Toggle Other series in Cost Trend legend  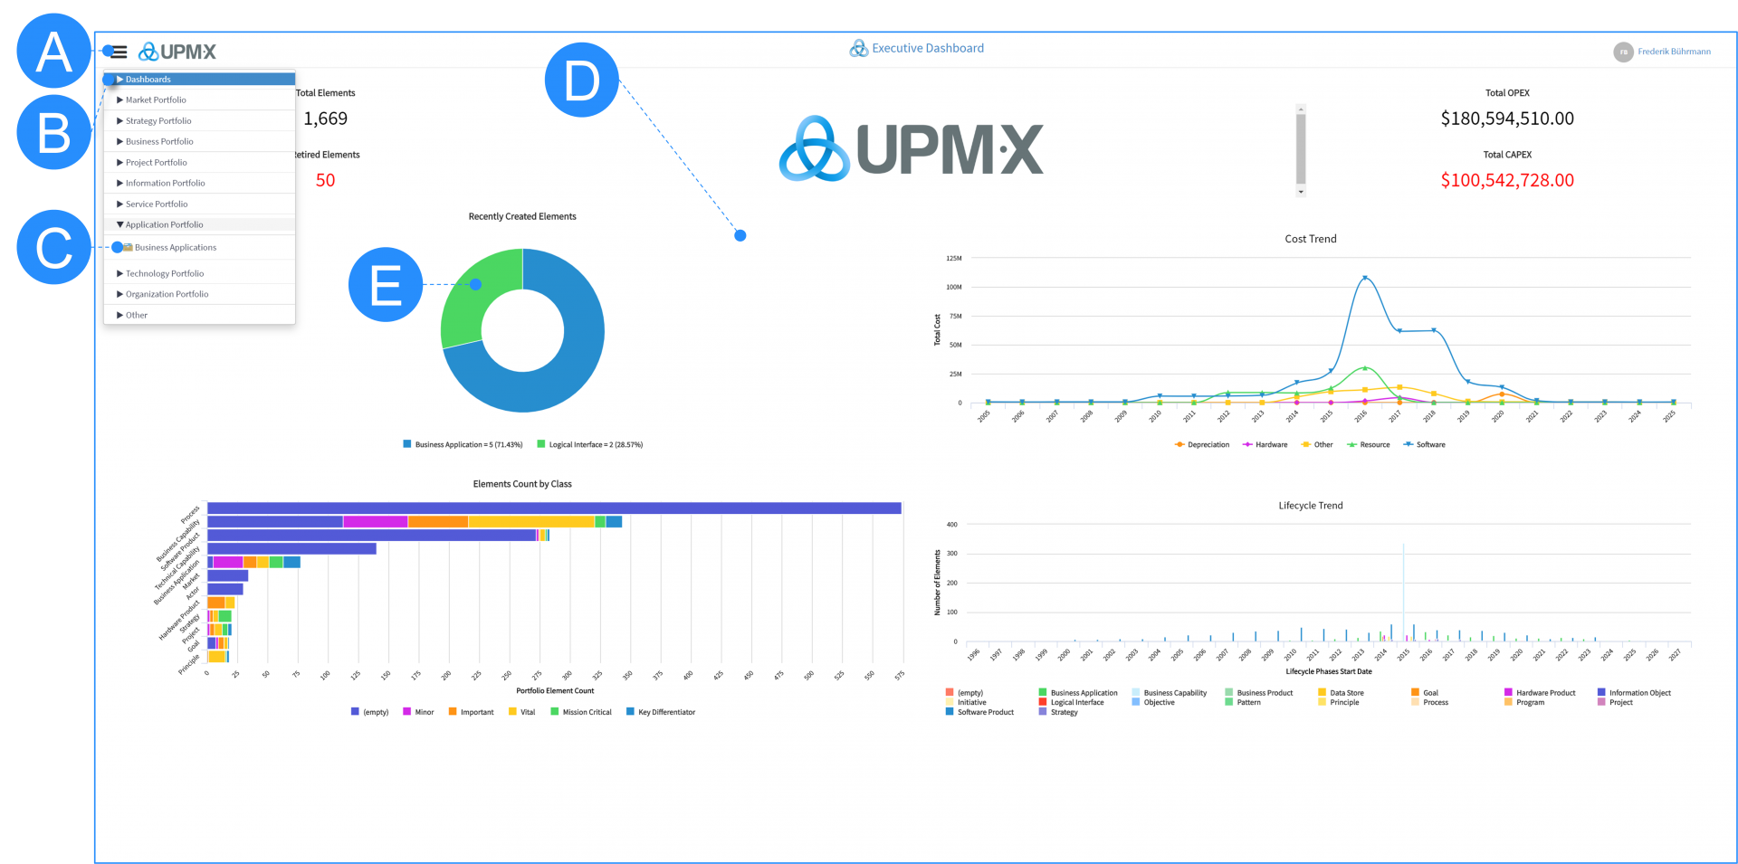(1316, 444)
